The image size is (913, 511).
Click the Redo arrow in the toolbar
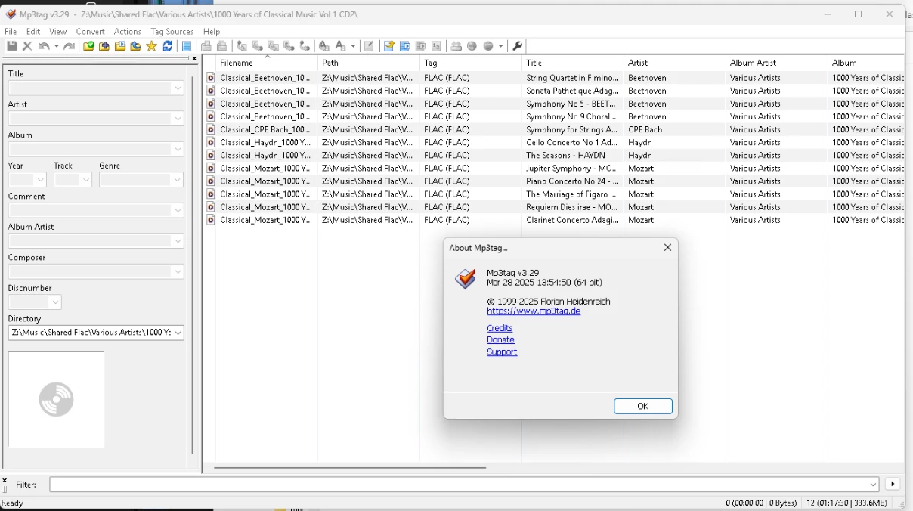(x=70, y=46)
